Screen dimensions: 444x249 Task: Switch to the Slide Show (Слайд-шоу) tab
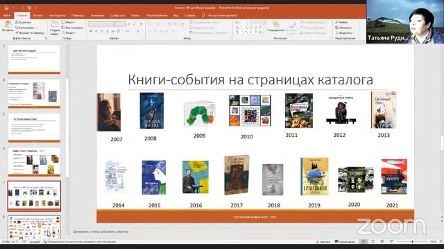click(117, 15)
